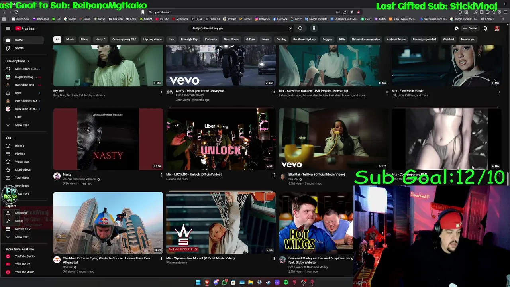This screenshot has width=510, height=287.
Task: Select the Nature documentaries chip
Action: 366,39
